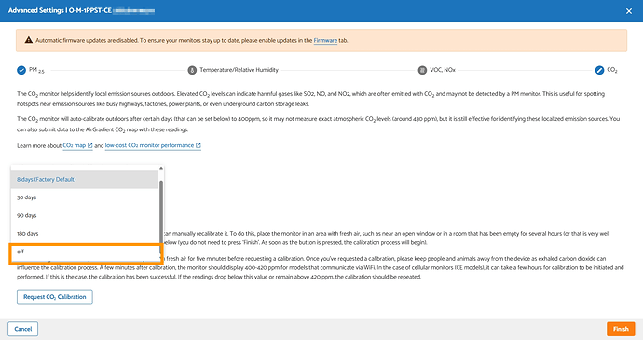Screen dimensions: 643x340
Task: Click the orange Finish button
Action: (x=621, y=329)
